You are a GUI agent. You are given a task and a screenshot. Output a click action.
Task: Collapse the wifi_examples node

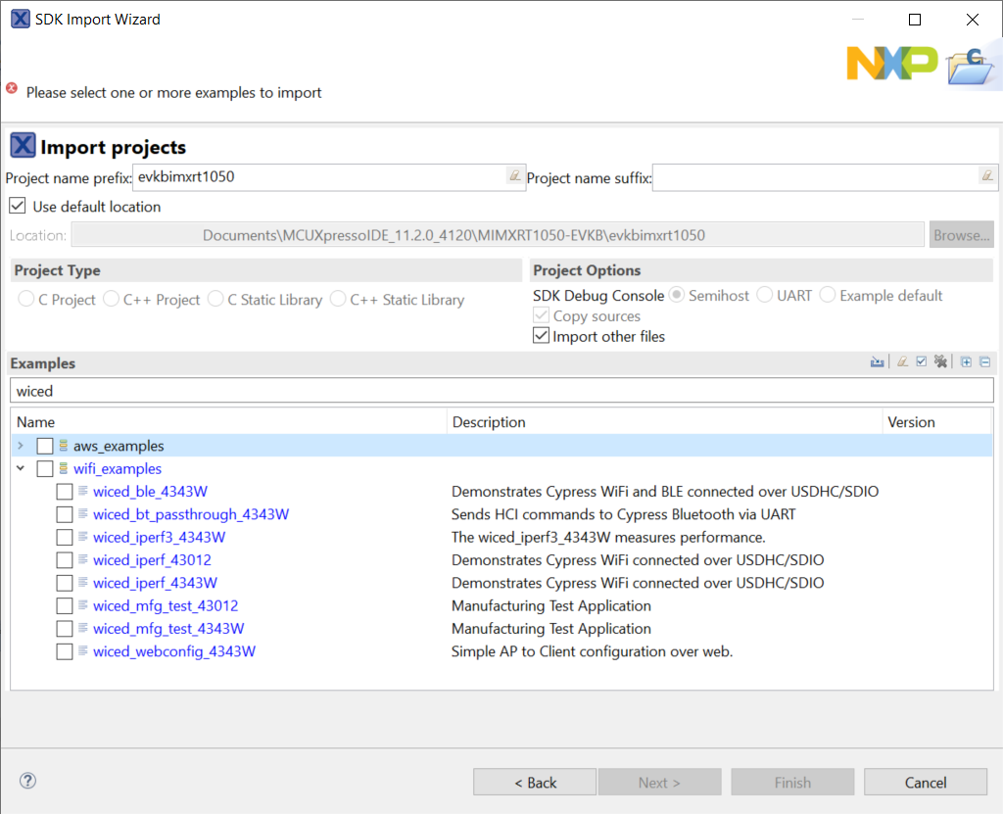point(21,468)
